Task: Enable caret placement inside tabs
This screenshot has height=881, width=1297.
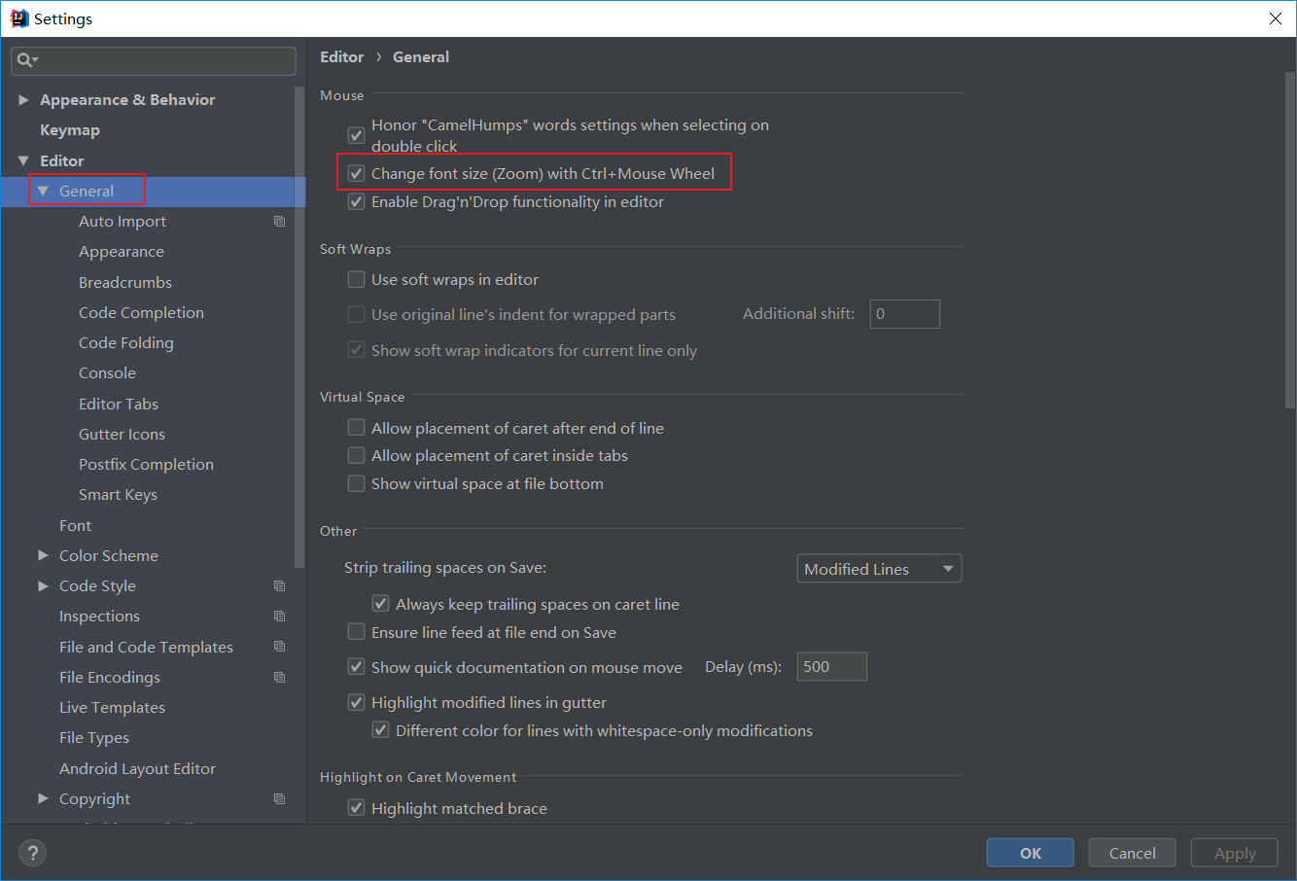Action: [x=357, y=456]
